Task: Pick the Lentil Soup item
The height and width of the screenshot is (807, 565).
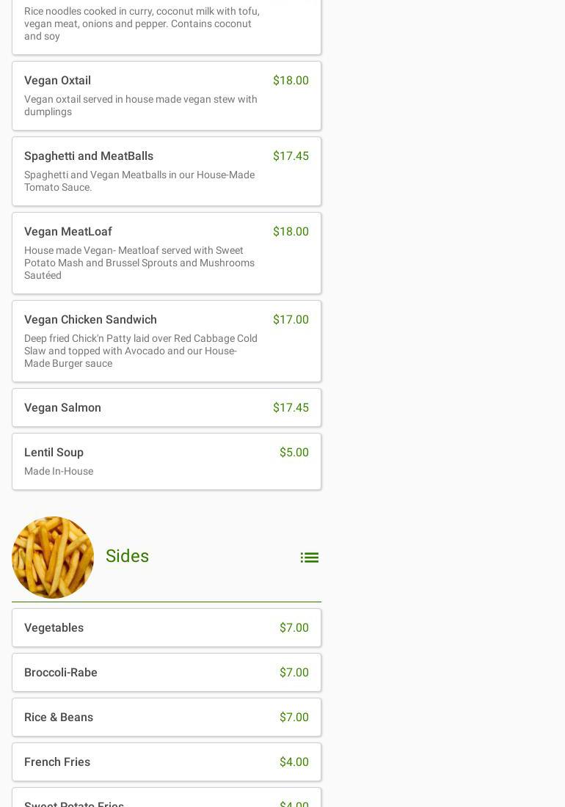Action: point(166,461)
